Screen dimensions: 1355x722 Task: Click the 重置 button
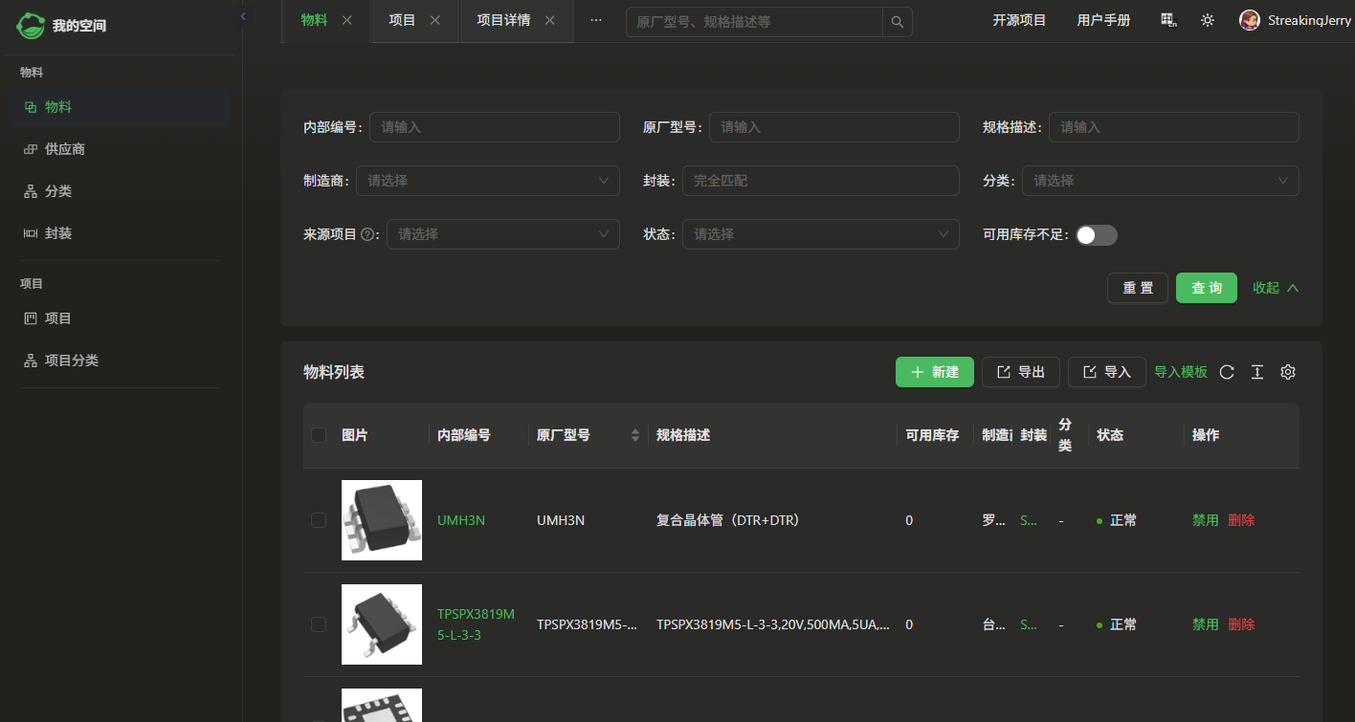tap(1138, 288)
